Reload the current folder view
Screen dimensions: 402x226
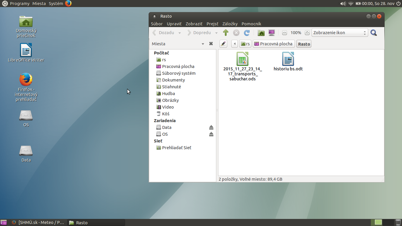click(x=247, y=33)
